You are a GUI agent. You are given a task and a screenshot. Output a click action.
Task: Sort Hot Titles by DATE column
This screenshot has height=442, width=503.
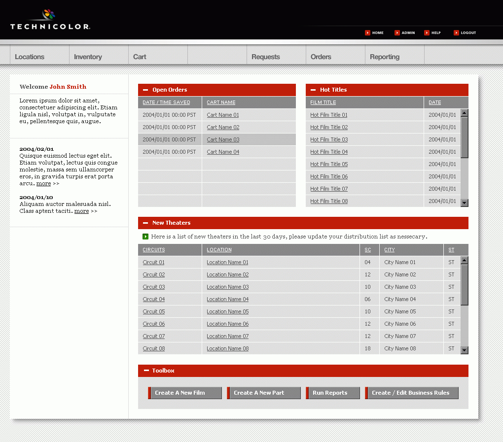coord(434,102)
